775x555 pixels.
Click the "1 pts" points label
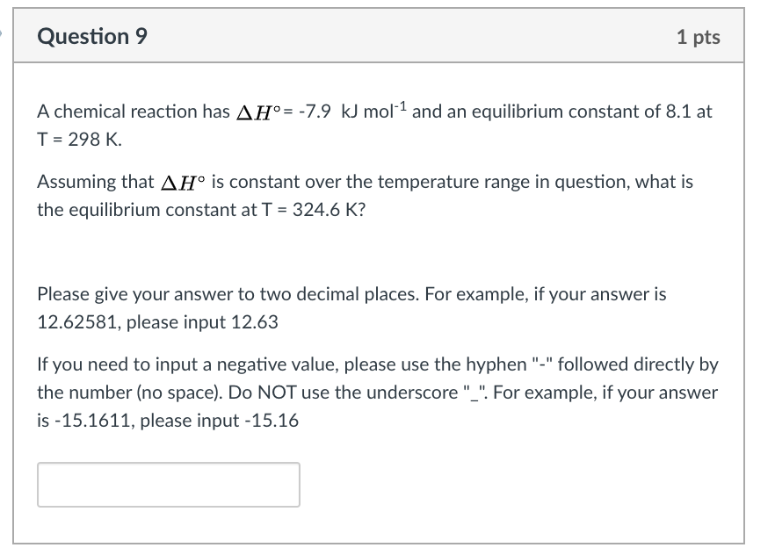pyautogui.click(x=699, y=37)
